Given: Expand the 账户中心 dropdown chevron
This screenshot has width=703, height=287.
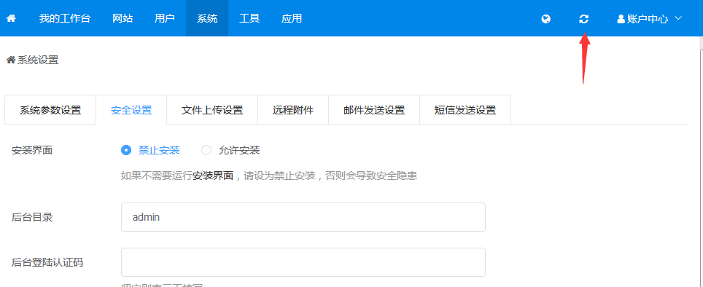Looking at the screenshot, I should [x=678, y=18].
